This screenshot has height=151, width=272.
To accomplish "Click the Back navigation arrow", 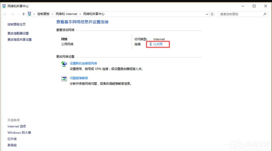I will pyautogui.click(x=5, y=14).
